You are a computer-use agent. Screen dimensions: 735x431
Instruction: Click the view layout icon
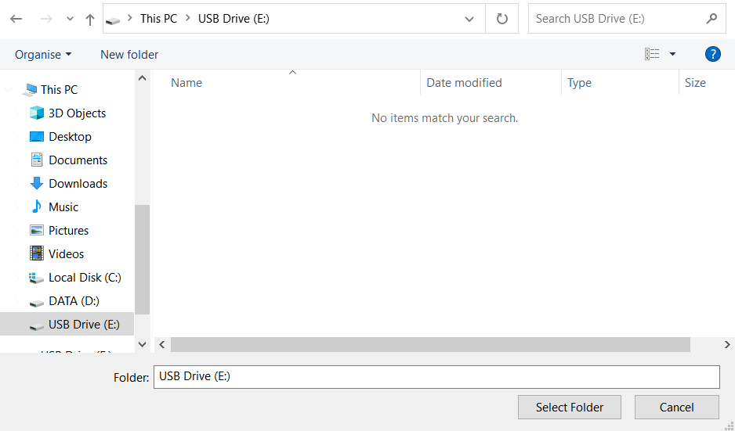652,54
